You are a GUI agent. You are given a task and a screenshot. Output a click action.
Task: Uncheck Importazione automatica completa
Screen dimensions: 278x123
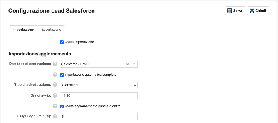coord(62,75)
